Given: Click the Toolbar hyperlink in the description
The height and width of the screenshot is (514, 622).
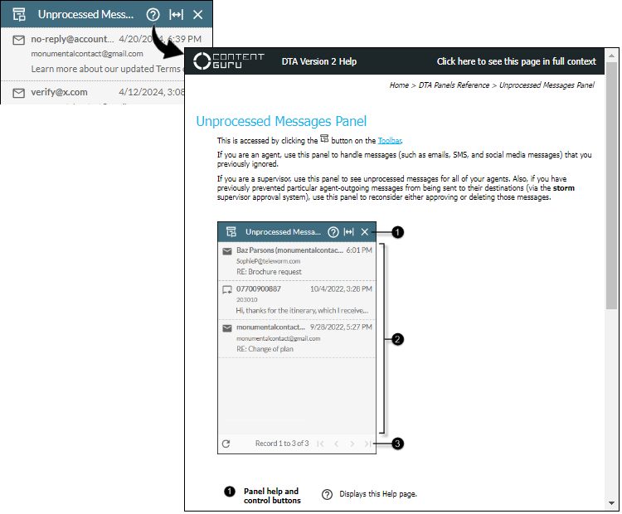Looking at the screenshot, I should (389, 142).
